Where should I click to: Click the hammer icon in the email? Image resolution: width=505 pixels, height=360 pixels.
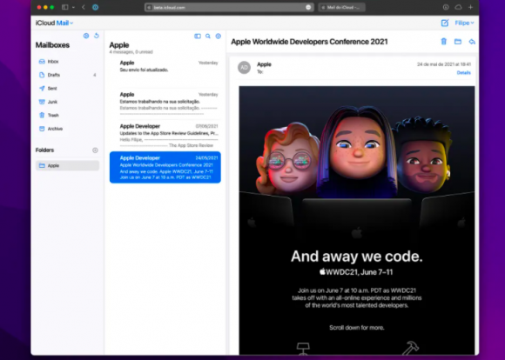coord(411,348)
